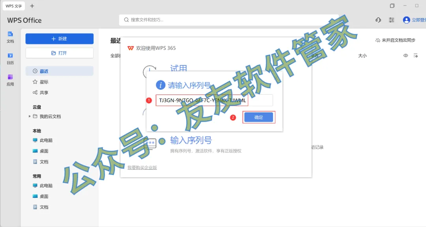
Task: Click the 星标 star icon
Action: (35, 82)
